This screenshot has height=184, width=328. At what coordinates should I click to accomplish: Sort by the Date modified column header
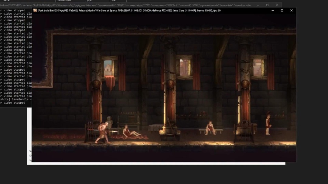(64, 1)
